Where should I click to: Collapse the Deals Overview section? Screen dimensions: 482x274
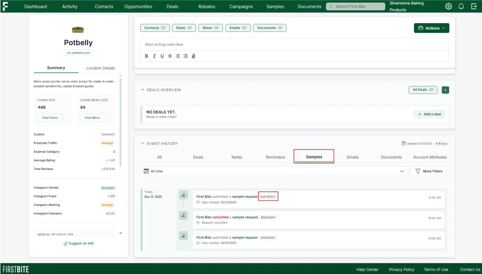pyautogui.click(x=143, y=90)
